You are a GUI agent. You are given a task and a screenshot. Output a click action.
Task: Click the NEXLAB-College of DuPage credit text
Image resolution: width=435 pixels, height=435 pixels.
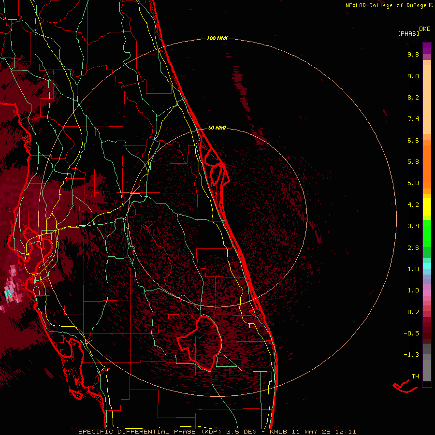tap(386, 5)
